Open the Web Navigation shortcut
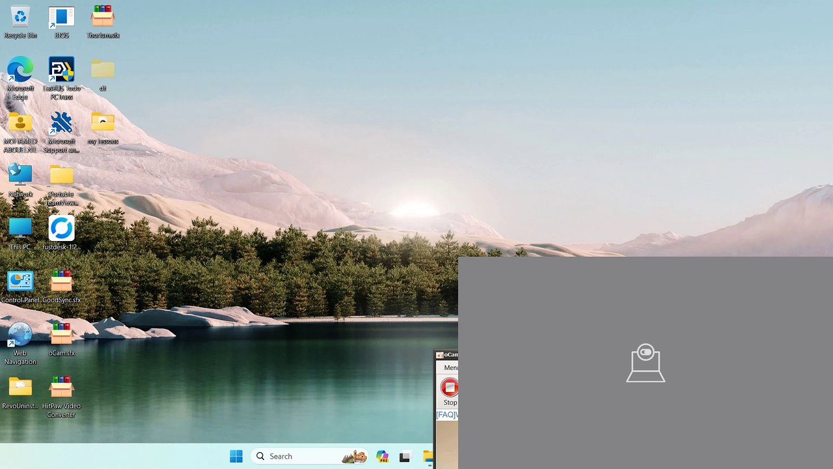Image resolution: width=833 pixels, height=469 pixels. click(20, 344)
